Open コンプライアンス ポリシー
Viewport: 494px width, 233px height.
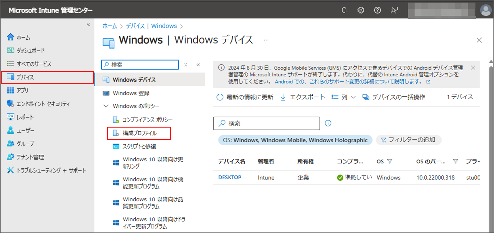[147, 120]
